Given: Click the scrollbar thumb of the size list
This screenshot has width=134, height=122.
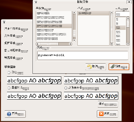Looking at the screenshot, I should coord(128,24).
